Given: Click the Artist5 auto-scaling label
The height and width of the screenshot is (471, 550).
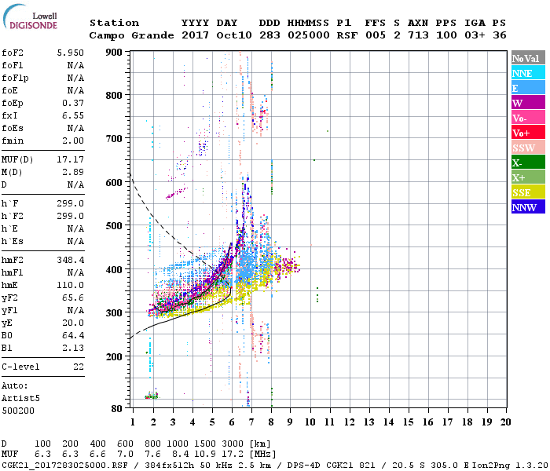Looking at the screenshot, I should point(20,398).
